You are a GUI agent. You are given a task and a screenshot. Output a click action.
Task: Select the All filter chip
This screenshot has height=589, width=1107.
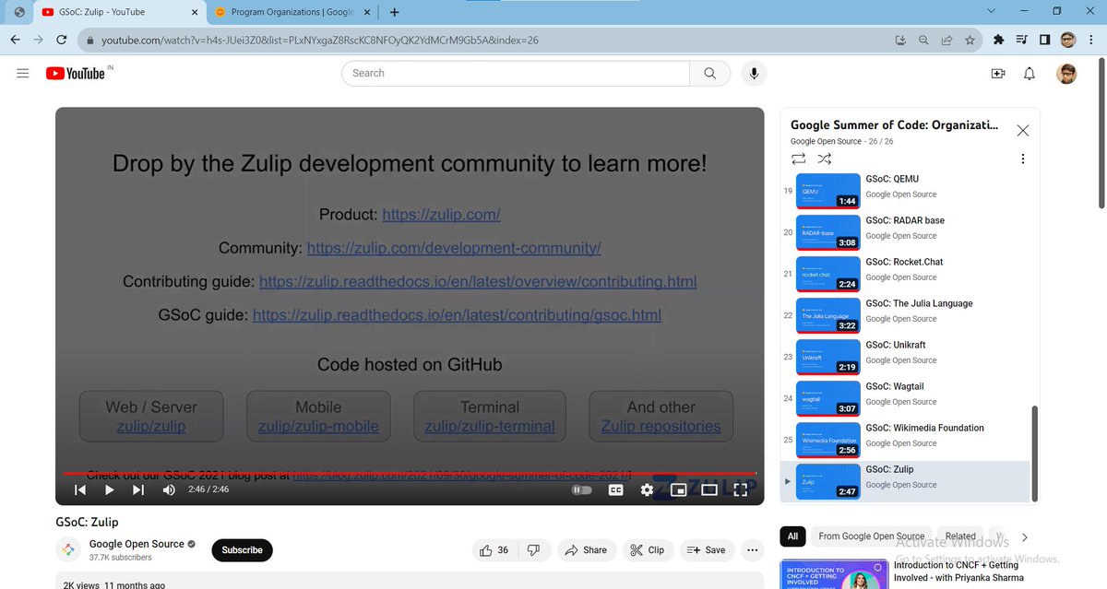click(x=792, y=536)
